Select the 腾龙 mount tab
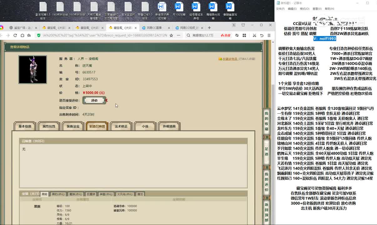The width and height of the screenshot is (377, 225). pos(140,194)
